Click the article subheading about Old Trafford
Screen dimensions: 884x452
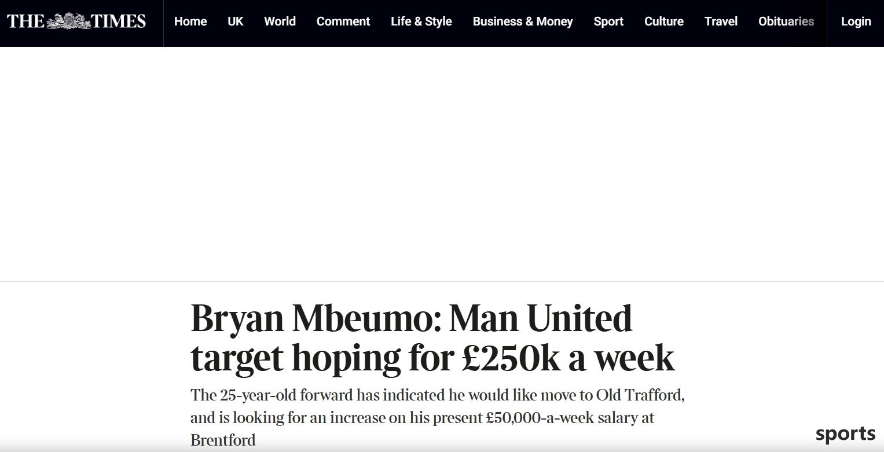[x=438, y=417]
